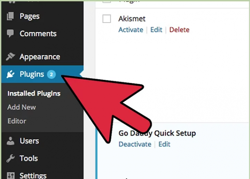Activate the Akismet plugin

(x=131, y=30)
